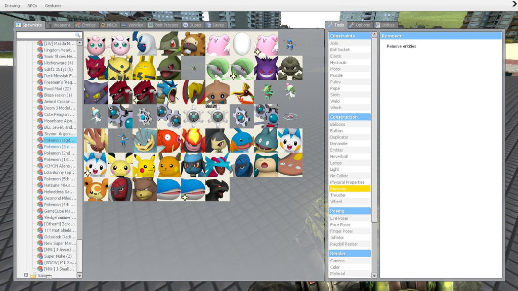Click the Saves tab disk icon
518x291 pixels.
click(x=208, y=24)
